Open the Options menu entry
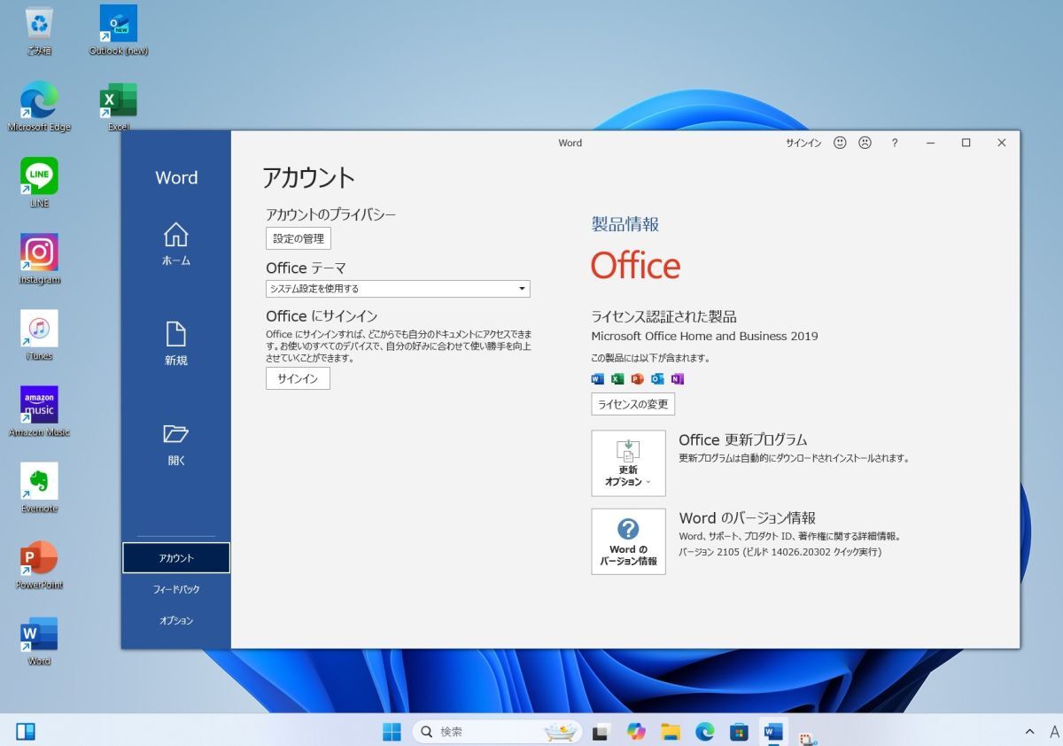This screenshot has height=746, width=1063. coord(175,620)
